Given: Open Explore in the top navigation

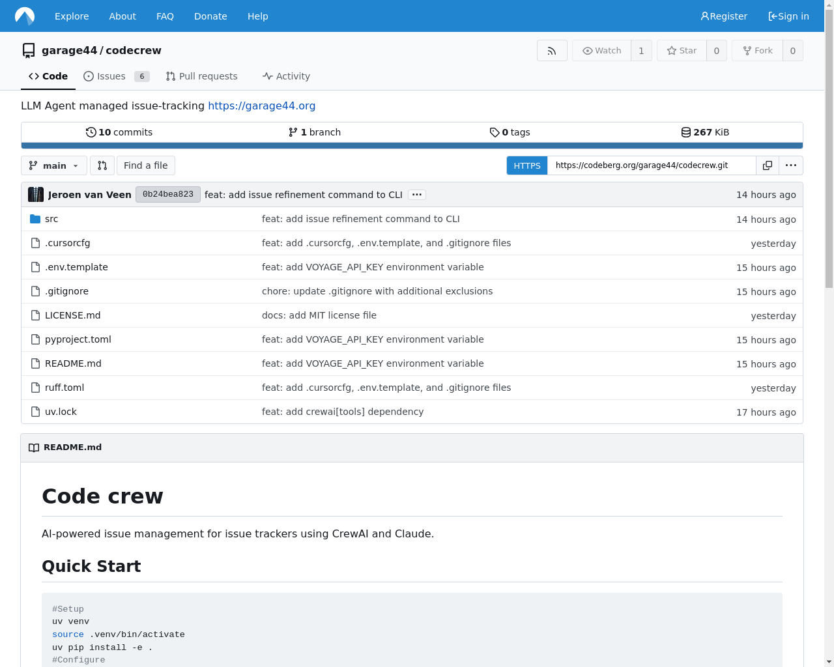Looking at the screenshot, I should 72,16.
